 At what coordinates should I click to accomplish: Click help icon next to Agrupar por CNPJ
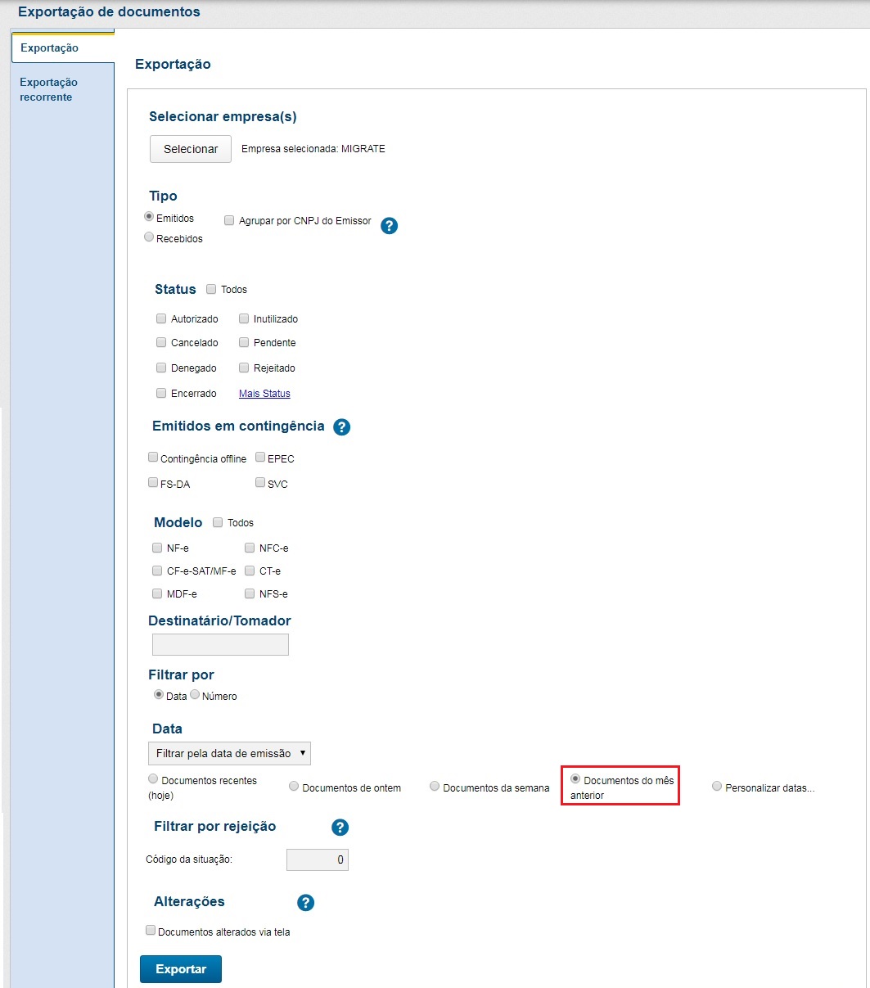(390, 226)
